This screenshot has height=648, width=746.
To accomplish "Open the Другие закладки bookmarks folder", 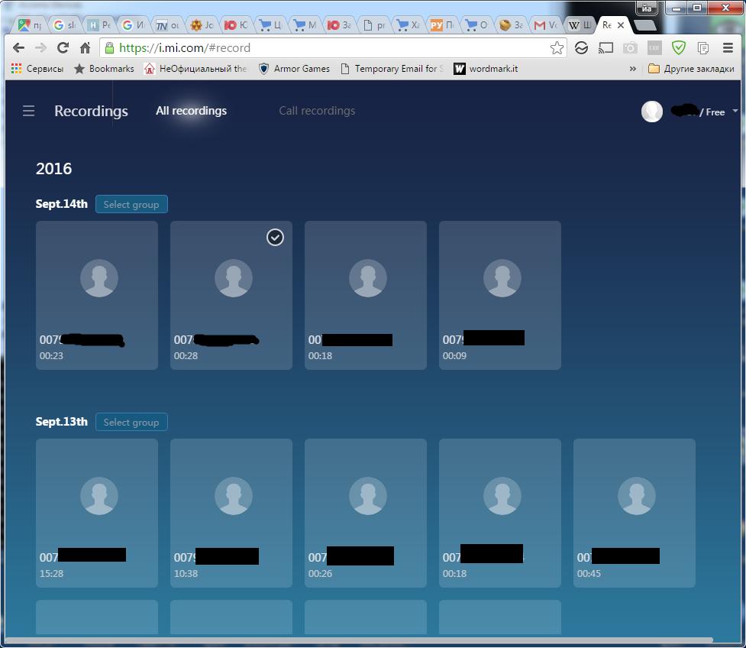I will tap(691, 69).
